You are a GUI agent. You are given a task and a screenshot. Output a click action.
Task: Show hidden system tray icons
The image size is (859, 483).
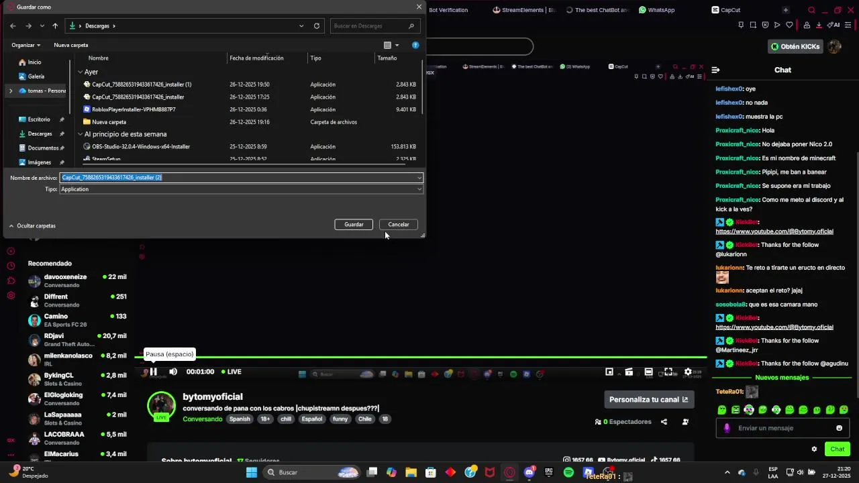coord(727,472)
